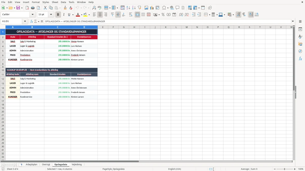Switch to the Arbejdsplan sheet tab

[x=32, y=164]
